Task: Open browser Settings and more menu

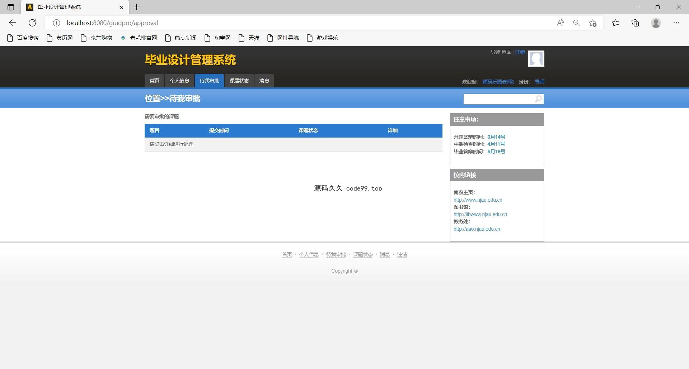Action: (x=676, y=23)
